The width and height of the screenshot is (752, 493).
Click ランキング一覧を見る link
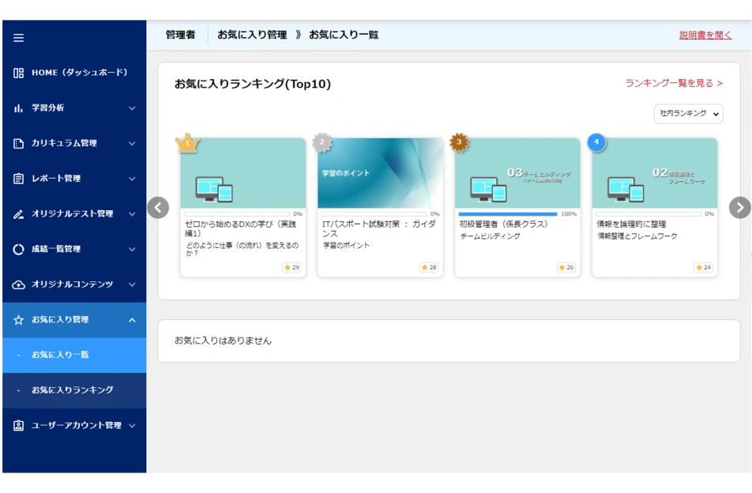pyautogui.click(x=674, y=83)
